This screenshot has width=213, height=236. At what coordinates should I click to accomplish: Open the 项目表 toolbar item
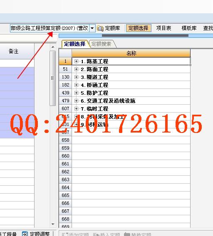coord(164,28)
